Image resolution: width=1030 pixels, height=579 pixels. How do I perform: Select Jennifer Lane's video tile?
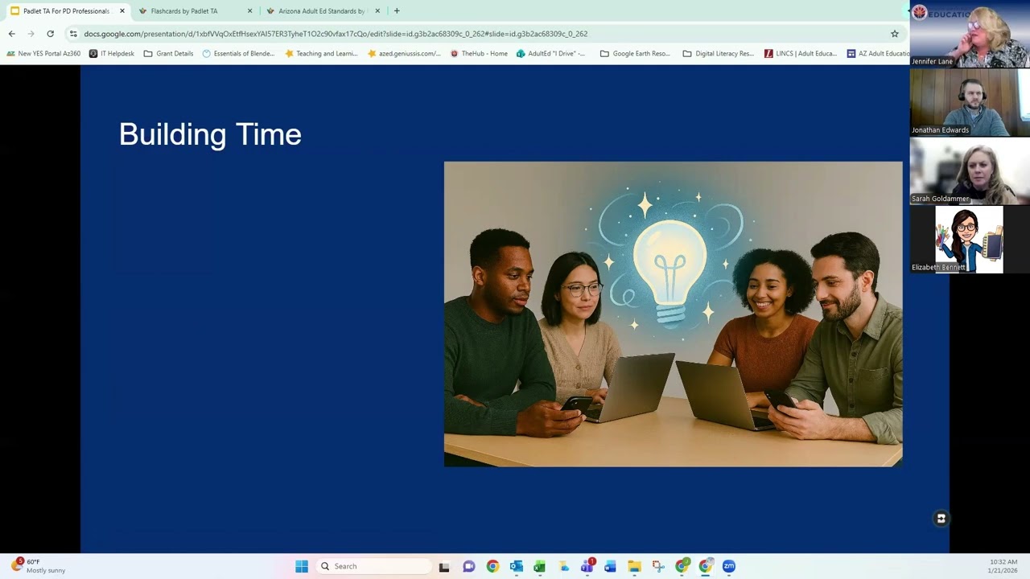click(x=970, y=35)
